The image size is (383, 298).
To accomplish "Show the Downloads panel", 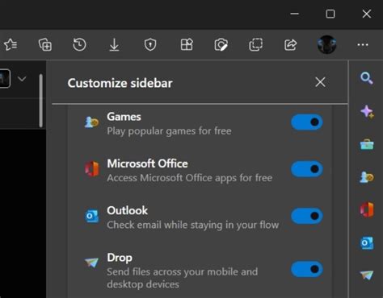I will click(x=114, y=44).
